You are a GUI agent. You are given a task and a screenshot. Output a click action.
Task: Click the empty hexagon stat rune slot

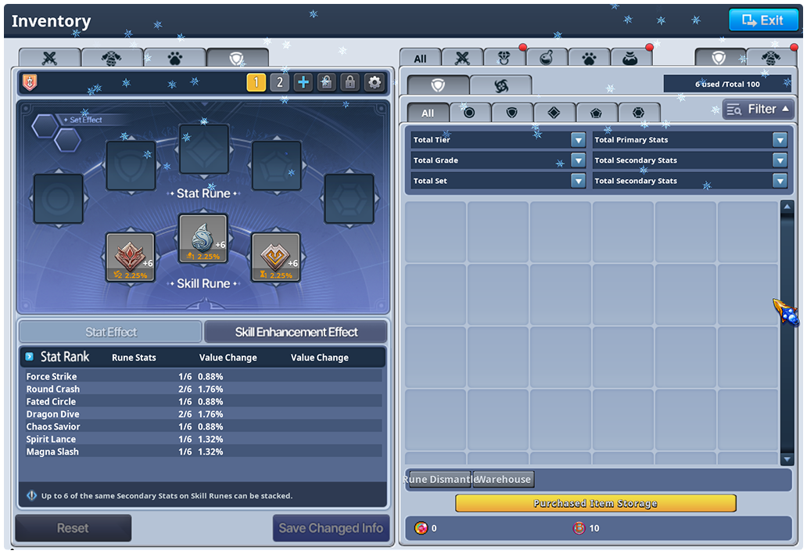tap(349, 199)
